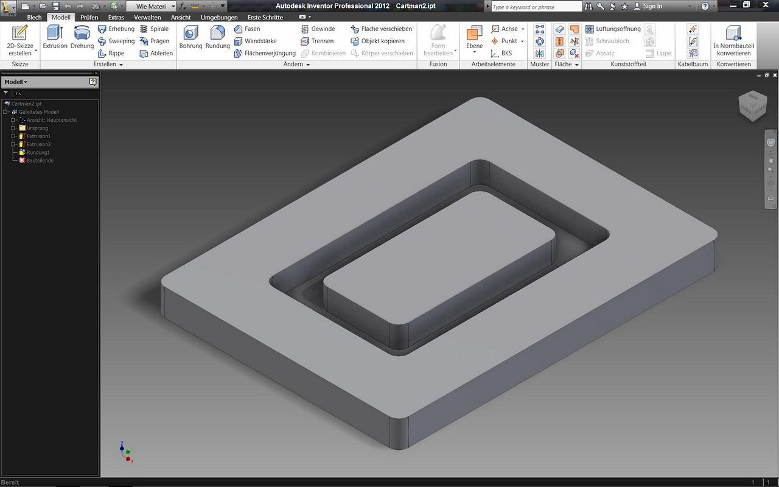Switch to the Prüfen ribbon tab
779x487 pixels.
coord(89,17)
